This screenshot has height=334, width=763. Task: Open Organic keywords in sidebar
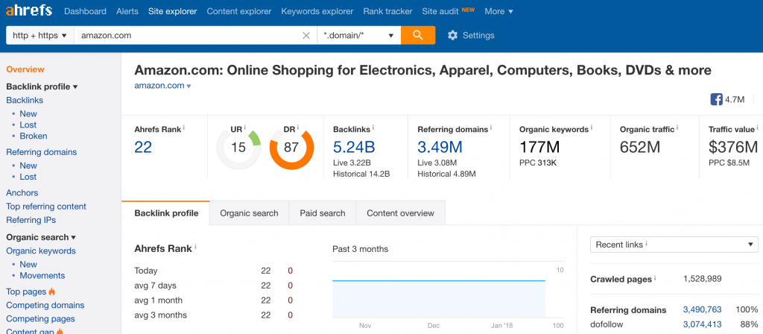[41, 250]
